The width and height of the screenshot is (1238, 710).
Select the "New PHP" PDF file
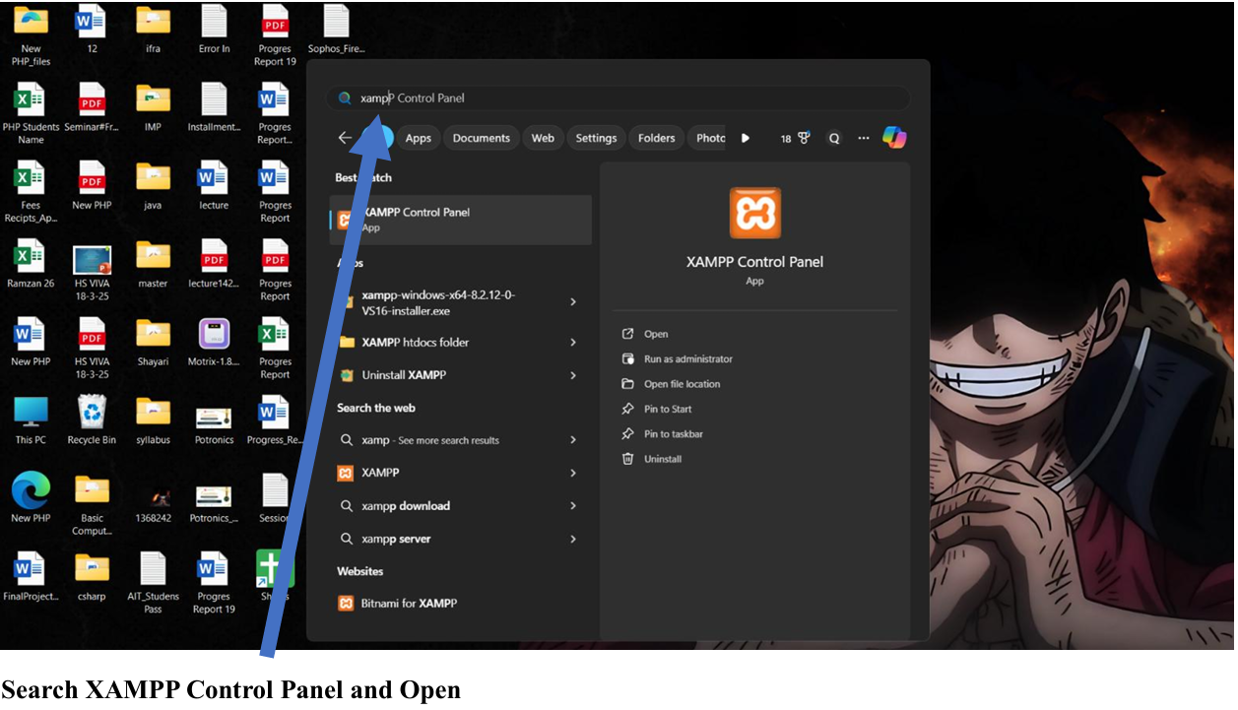tap(92, 185)
